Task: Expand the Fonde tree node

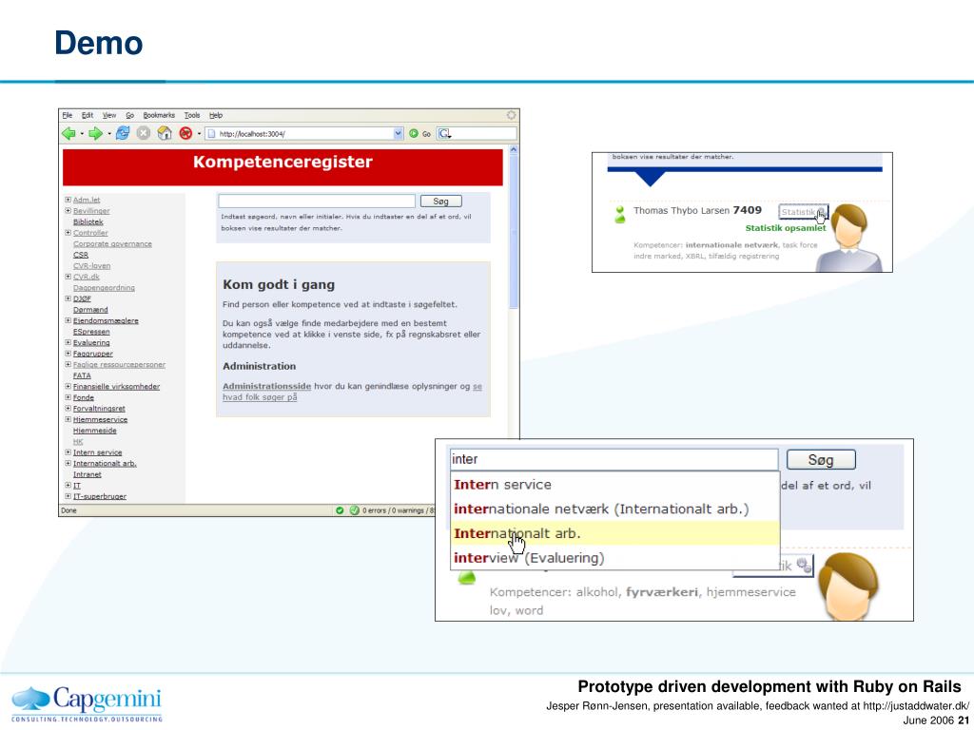Action: coord(68,397)
